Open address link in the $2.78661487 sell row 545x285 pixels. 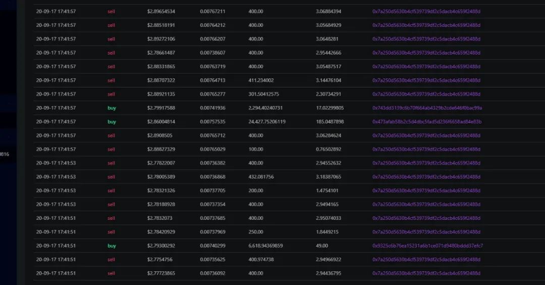point(426,53)
